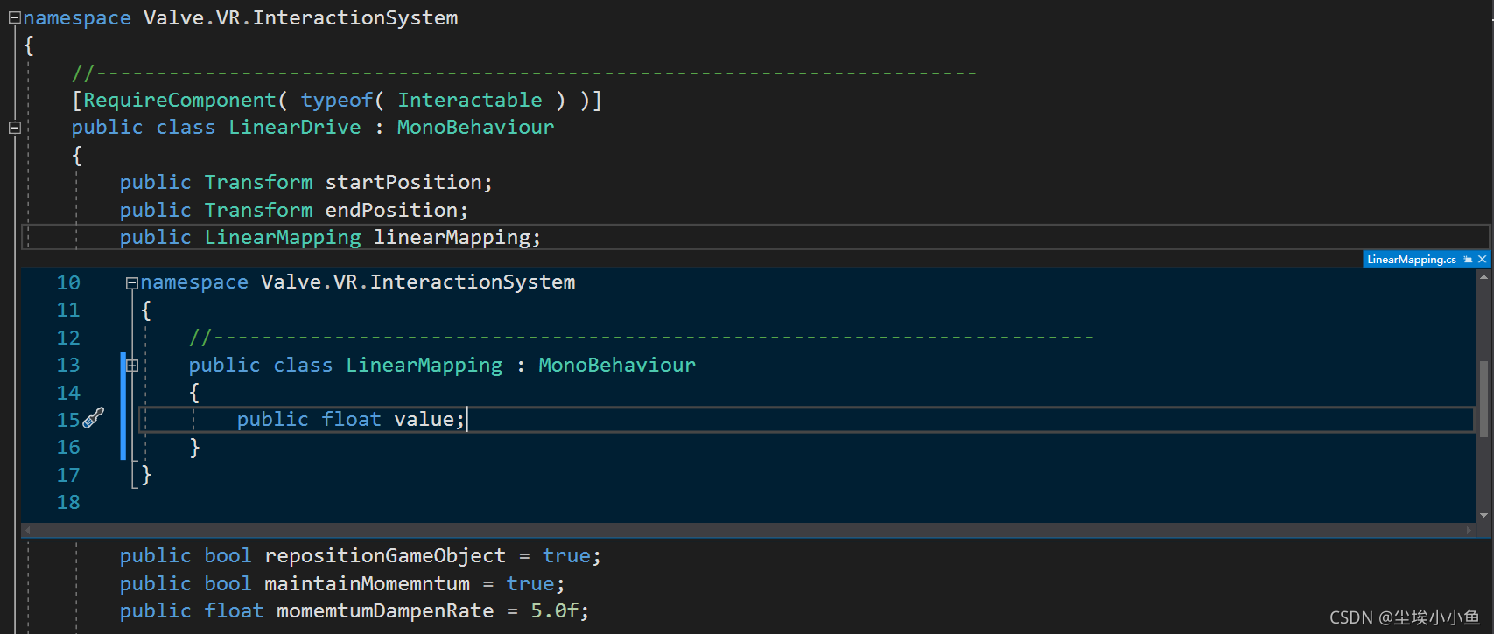Click the typeof keyword
The width and height of the screenshot is (1494, 634).
[337, 101]
